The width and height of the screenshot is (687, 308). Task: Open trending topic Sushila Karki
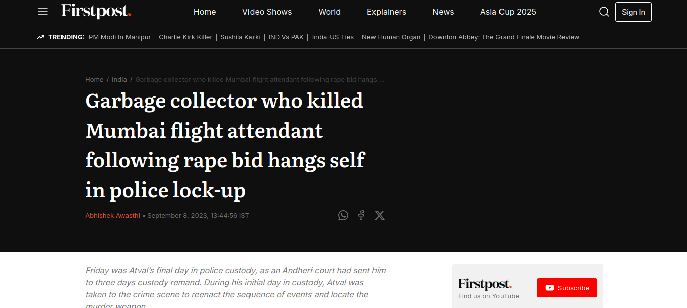tap(240, 37)
